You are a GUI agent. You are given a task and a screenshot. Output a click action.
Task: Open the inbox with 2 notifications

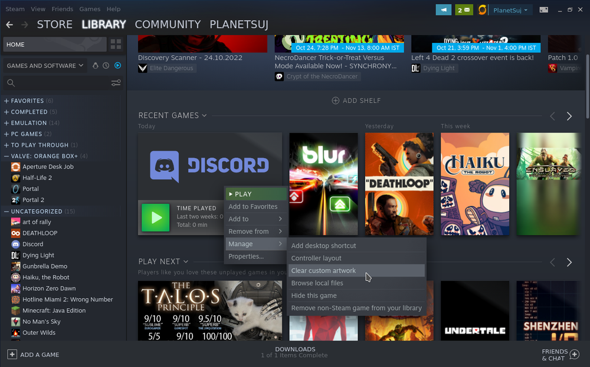coord(464,10)
